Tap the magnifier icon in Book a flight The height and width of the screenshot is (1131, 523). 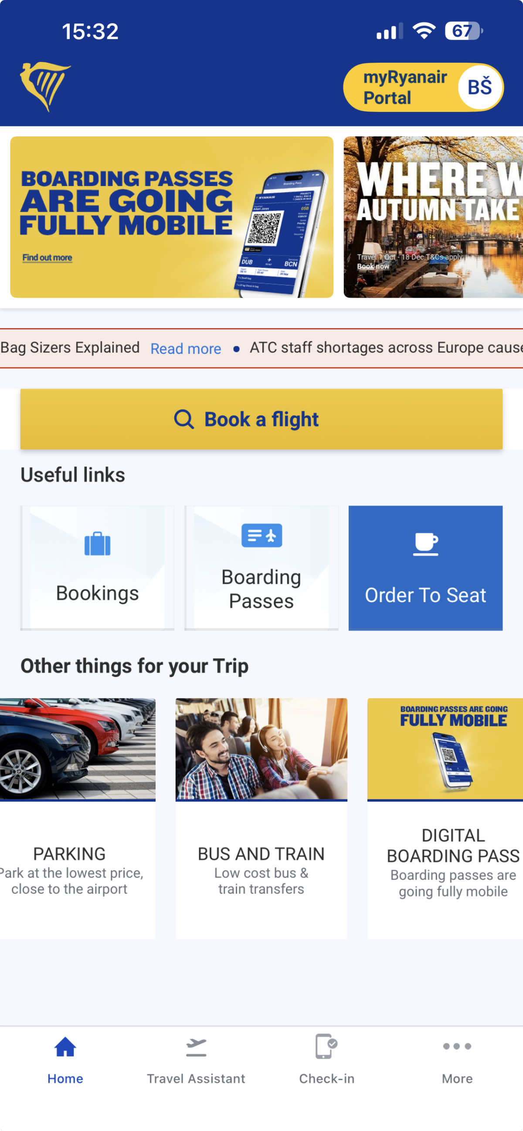pyautogui.click(x=183, y=419)
